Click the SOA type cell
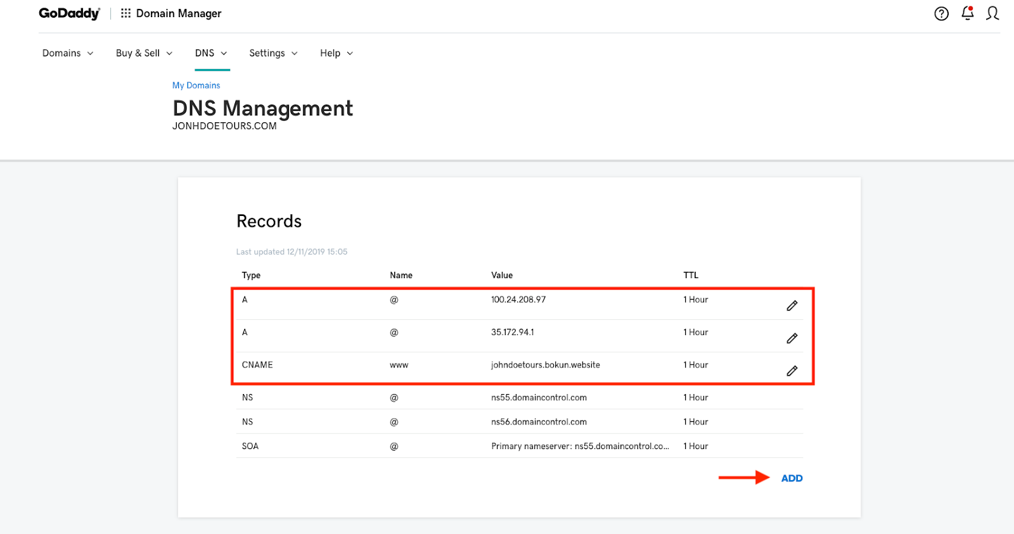Screen dimensions: 1014x534 [250, 446]
